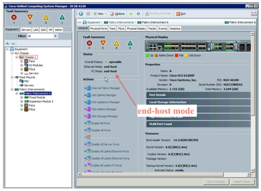Click the fabric interconnect physical display image

tap(198, 46)
